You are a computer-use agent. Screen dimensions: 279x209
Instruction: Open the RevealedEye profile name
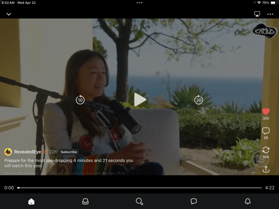click(x=28, y=152)
